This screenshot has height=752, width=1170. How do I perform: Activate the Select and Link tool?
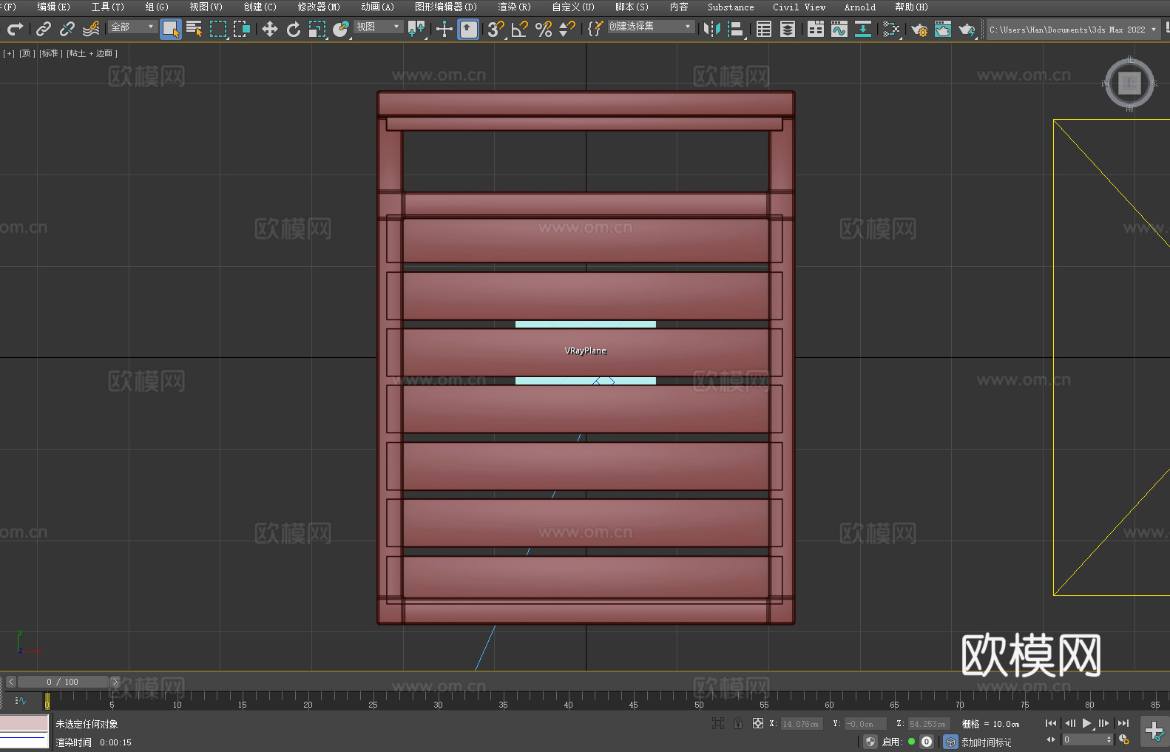[x=44, y=29]
